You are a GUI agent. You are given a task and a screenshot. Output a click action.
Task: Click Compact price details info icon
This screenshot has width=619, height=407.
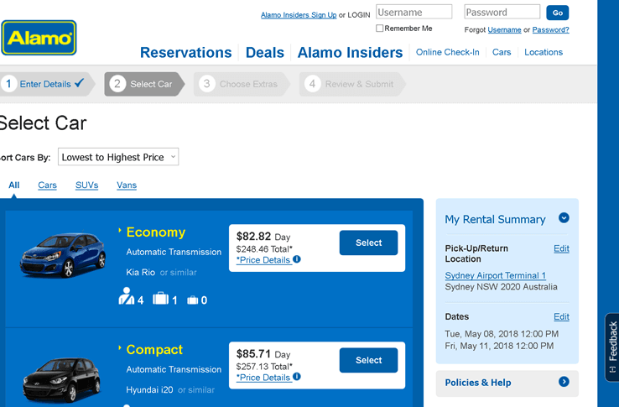[297, 377]
